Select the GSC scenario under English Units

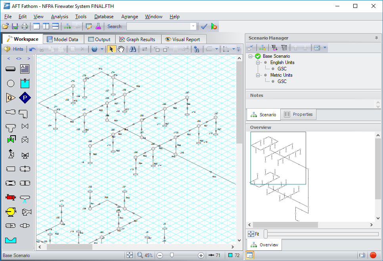tap(282, 69)
